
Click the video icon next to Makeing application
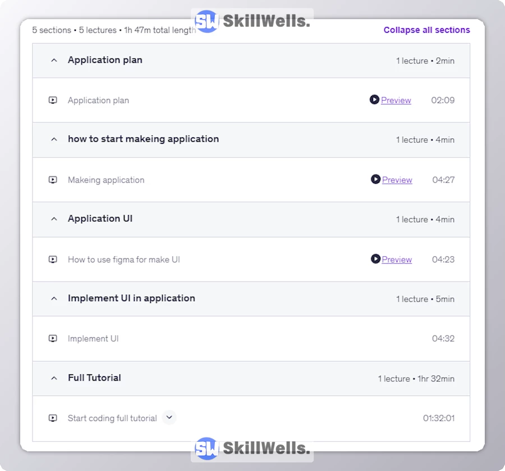tap(53, 180)
